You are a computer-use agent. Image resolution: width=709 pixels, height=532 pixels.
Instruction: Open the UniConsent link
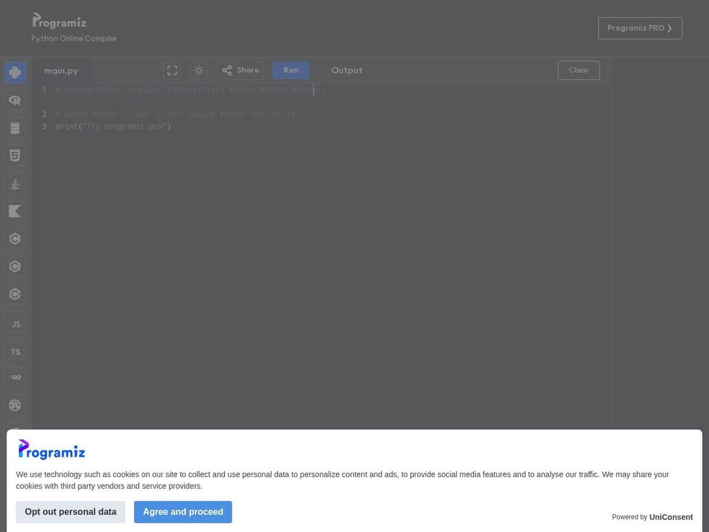[x=671, y=517]
